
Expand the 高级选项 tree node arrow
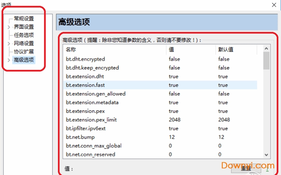tap(9, 60)
